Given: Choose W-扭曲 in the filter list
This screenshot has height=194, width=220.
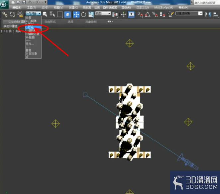Looking at the screenshot, I should (x=33, y=37).
